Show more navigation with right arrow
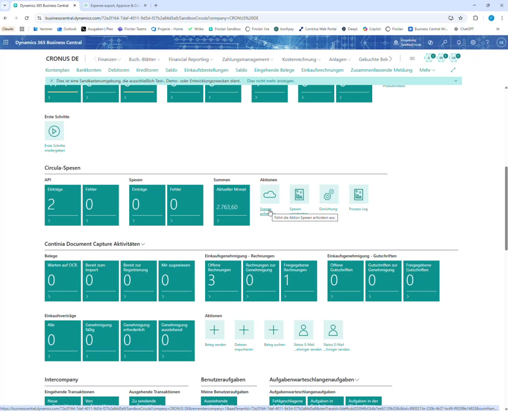508x411 pixels. coord(391,59)
